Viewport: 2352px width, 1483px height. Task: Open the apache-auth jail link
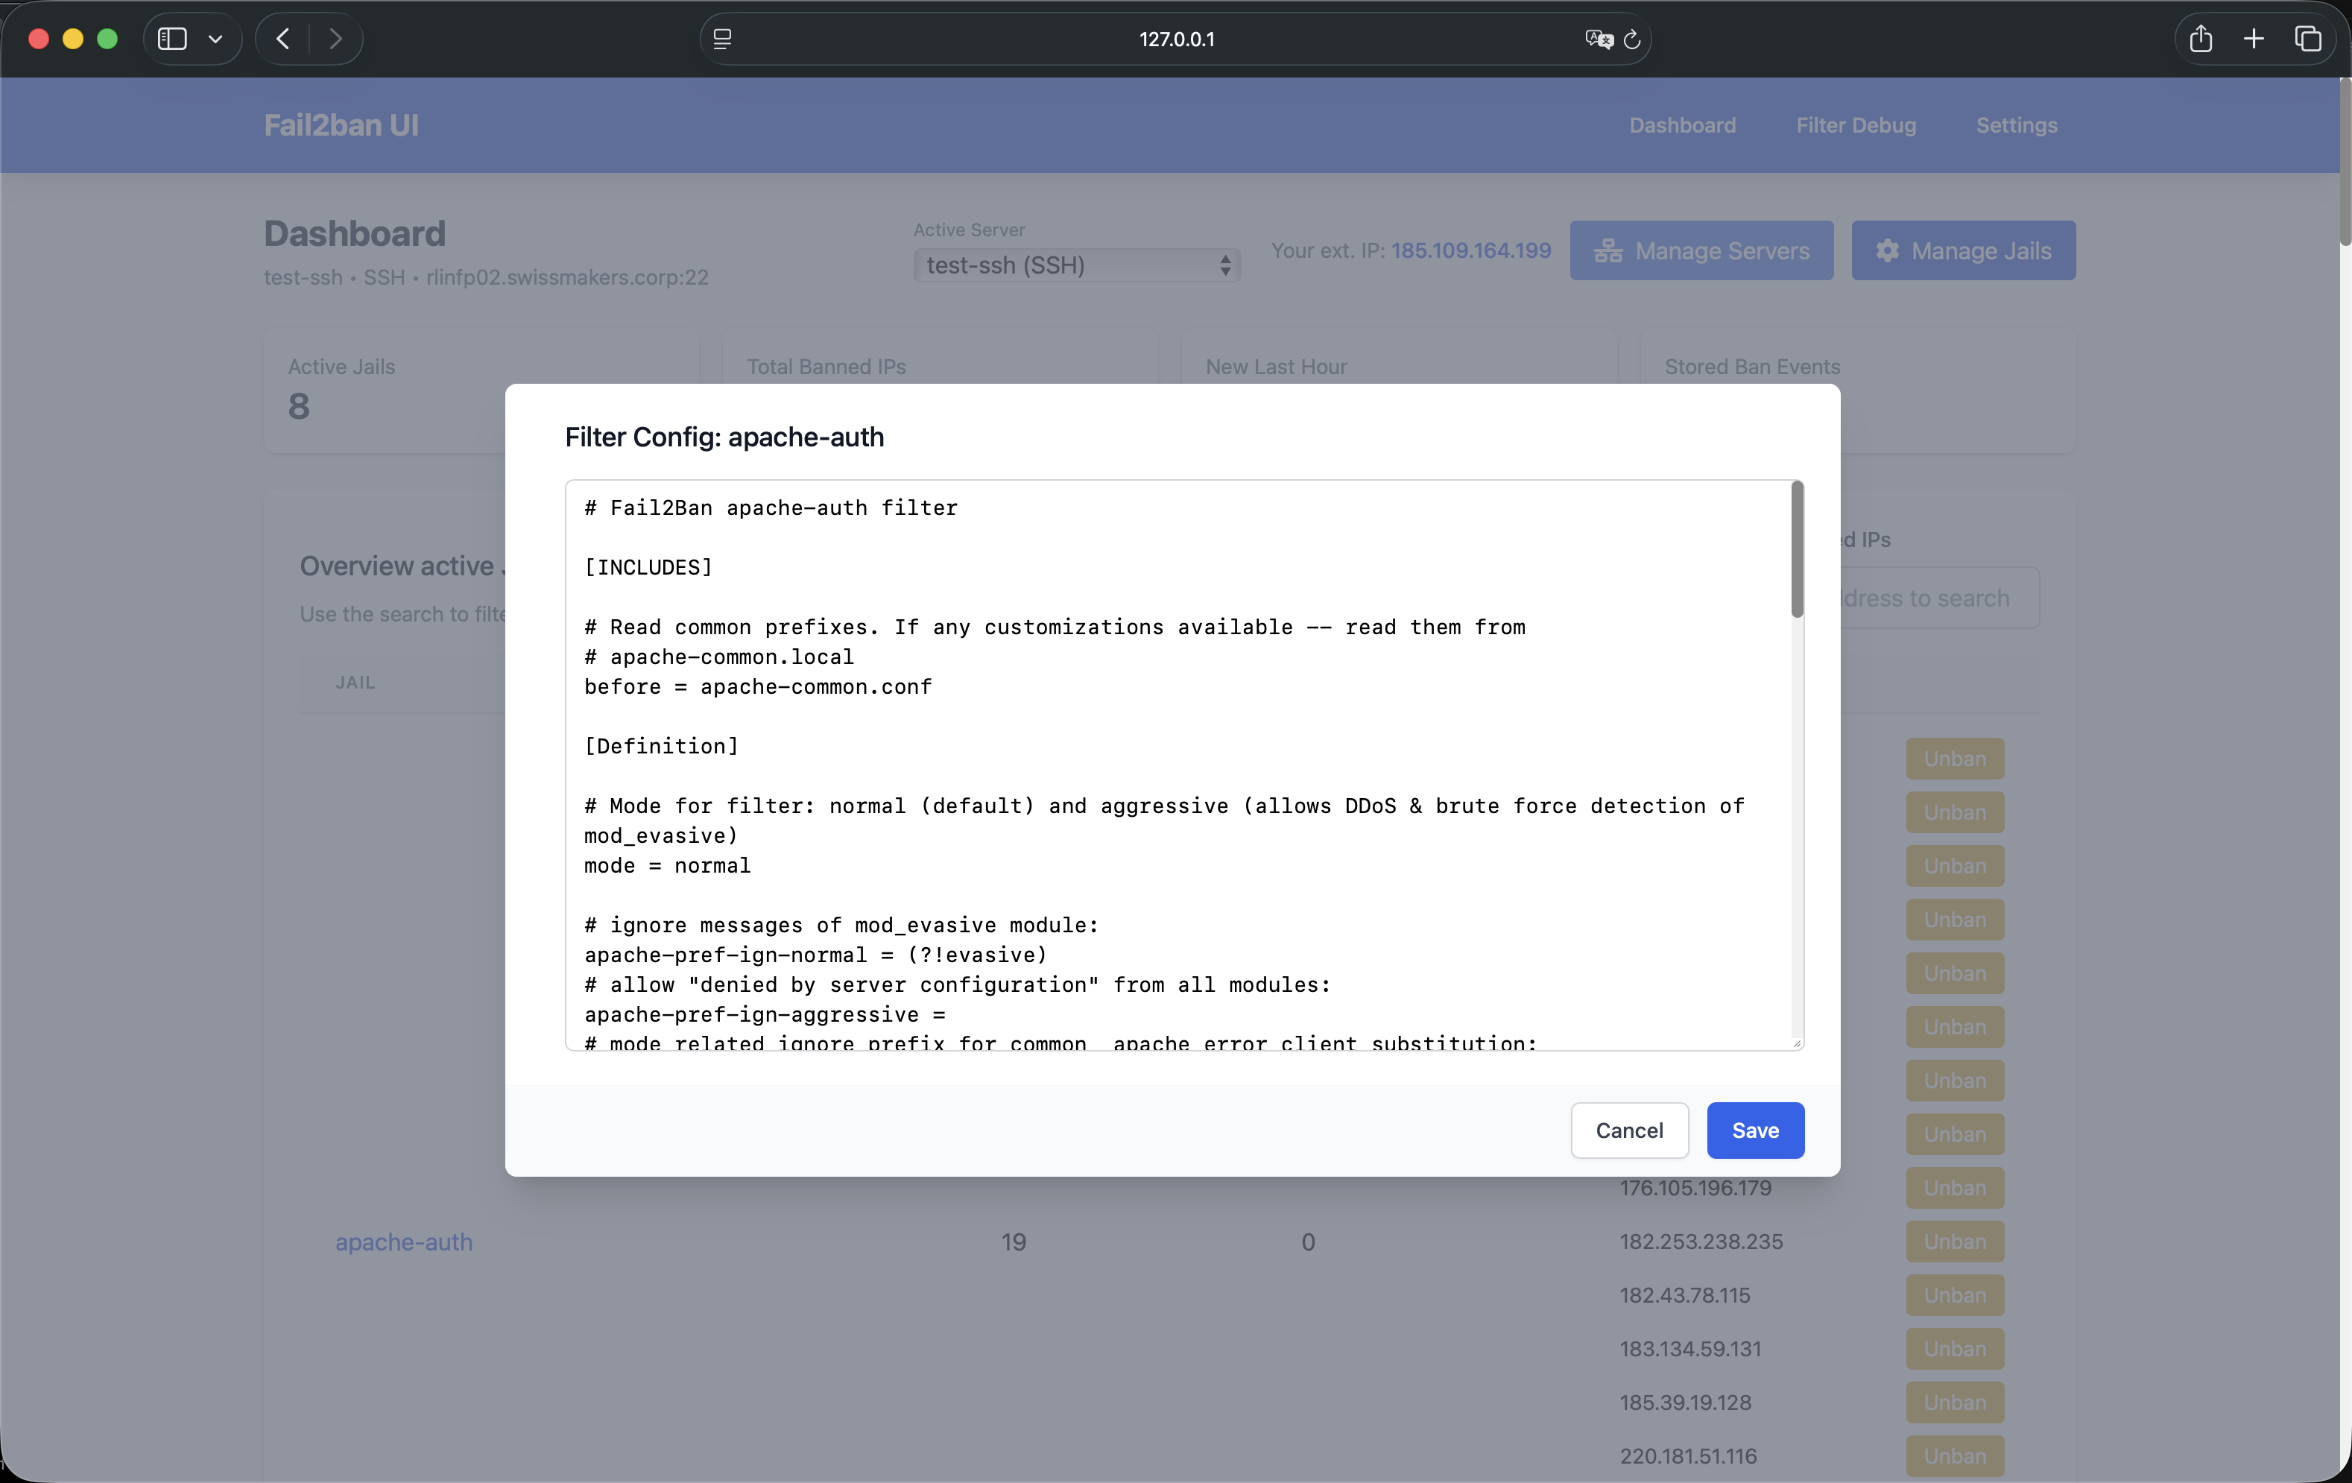[x=403, y=1242]
